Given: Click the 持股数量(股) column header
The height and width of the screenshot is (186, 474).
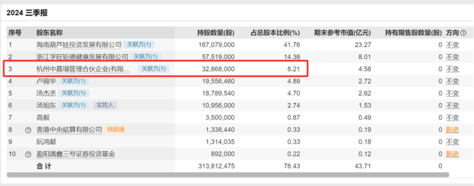Looking at the screenshot, I should point(216,33).
